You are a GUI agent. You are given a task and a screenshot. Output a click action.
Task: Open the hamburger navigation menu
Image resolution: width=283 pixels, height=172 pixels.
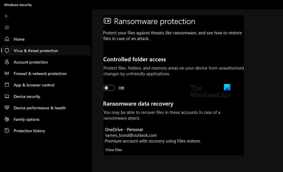coord(6,27)
